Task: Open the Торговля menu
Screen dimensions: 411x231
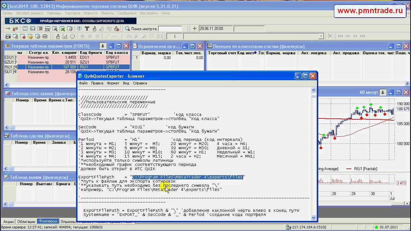Action: (73, 13)
